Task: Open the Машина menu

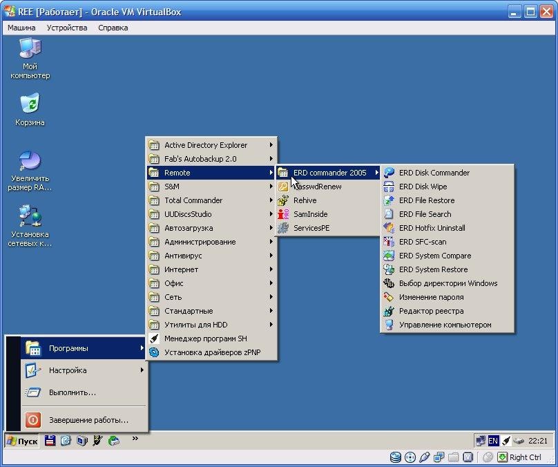Action: pos(21,28)
